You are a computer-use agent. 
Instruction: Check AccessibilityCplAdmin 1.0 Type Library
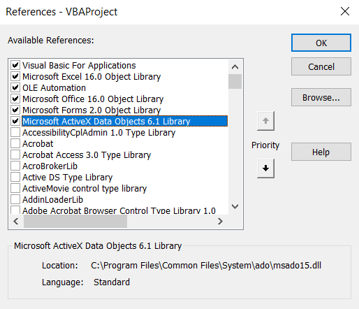[x=15, y=132]
